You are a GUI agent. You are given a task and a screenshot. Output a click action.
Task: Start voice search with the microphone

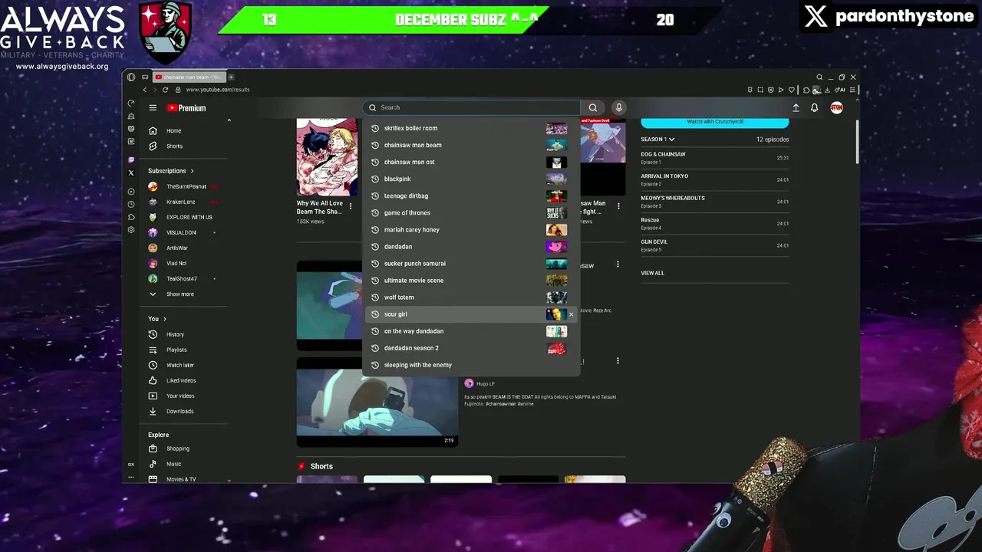point(618,108)
